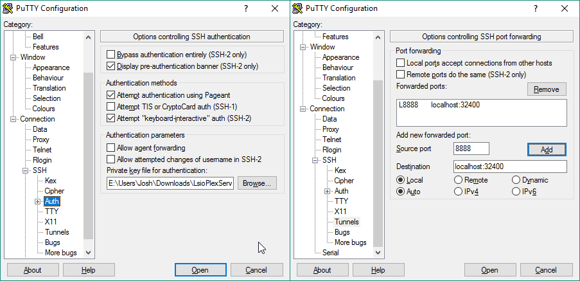Open Cipher category in right window
Screen dimensions: 580x281
[x=344, y=181]
